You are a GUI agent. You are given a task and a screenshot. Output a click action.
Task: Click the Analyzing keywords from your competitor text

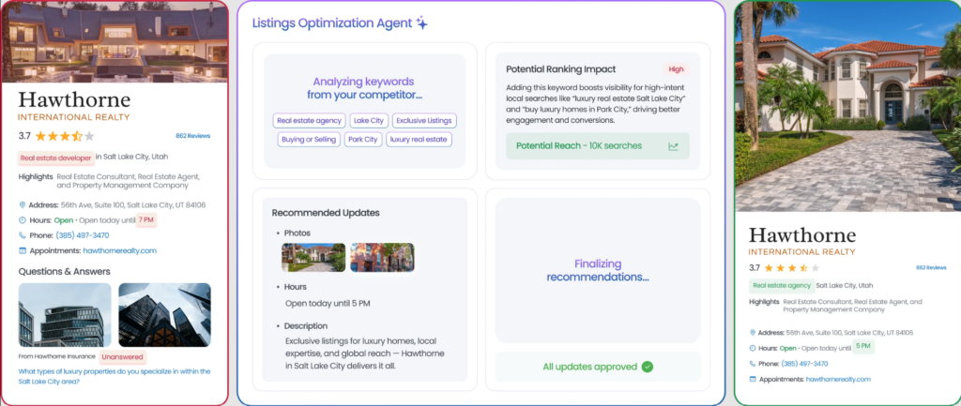coord(364,88)
